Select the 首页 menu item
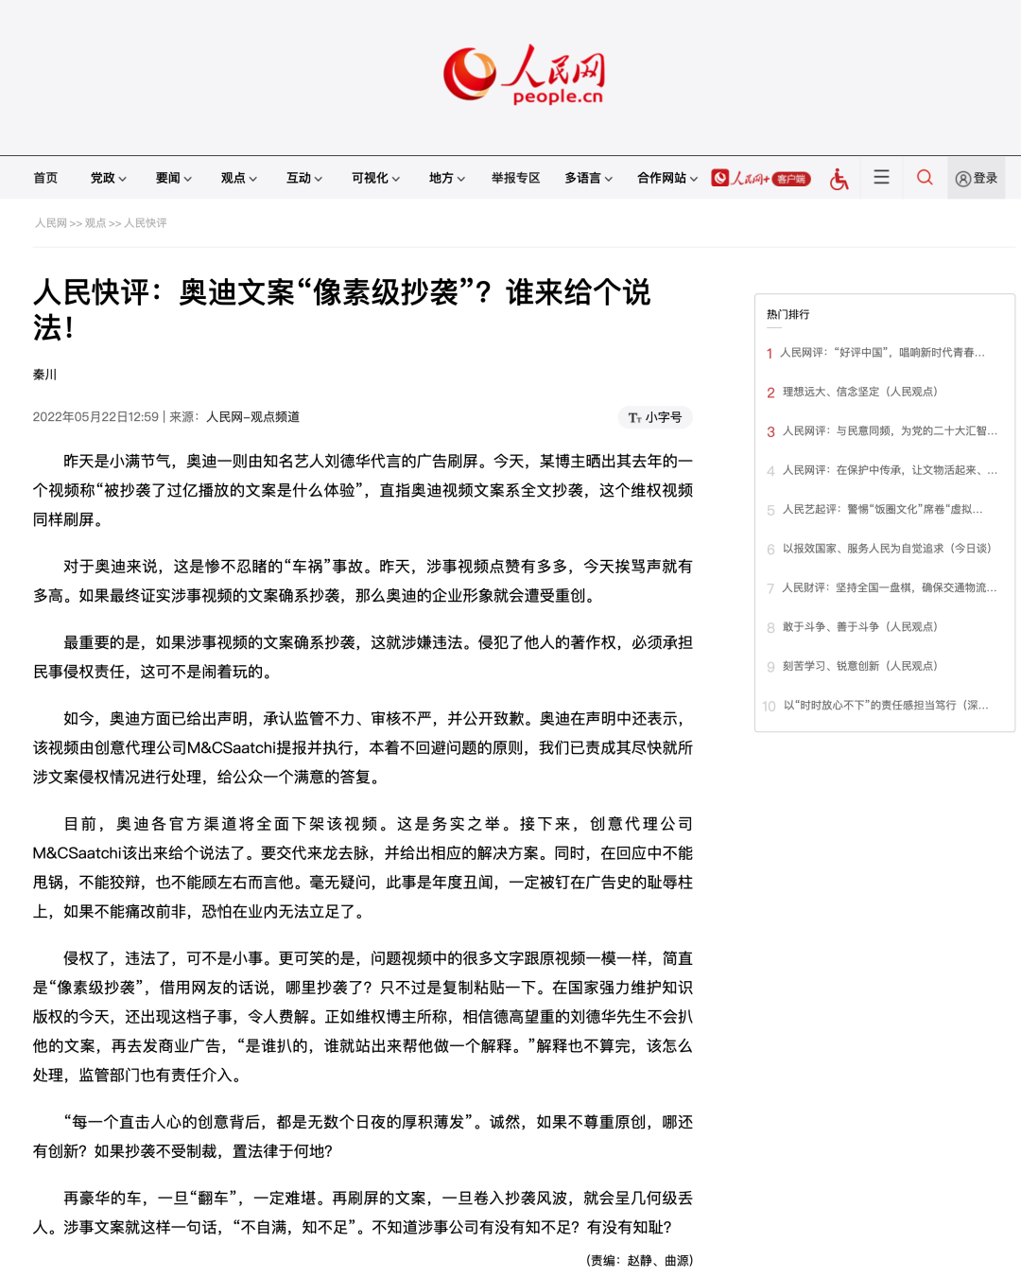The image size is (1021, 1278). tap(45, 177)
